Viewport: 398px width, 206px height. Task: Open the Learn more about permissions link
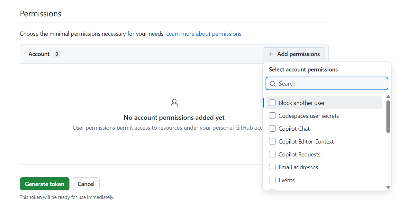204,34
